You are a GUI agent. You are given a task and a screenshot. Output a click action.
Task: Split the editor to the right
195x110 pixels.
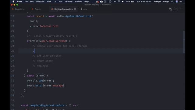click(x=176, y=9)
